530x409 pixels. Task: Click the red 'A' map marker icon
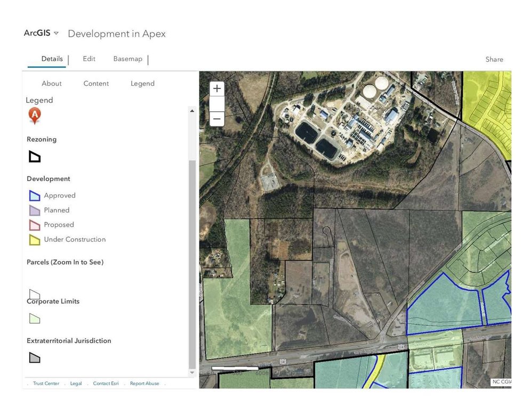point(35,115)
